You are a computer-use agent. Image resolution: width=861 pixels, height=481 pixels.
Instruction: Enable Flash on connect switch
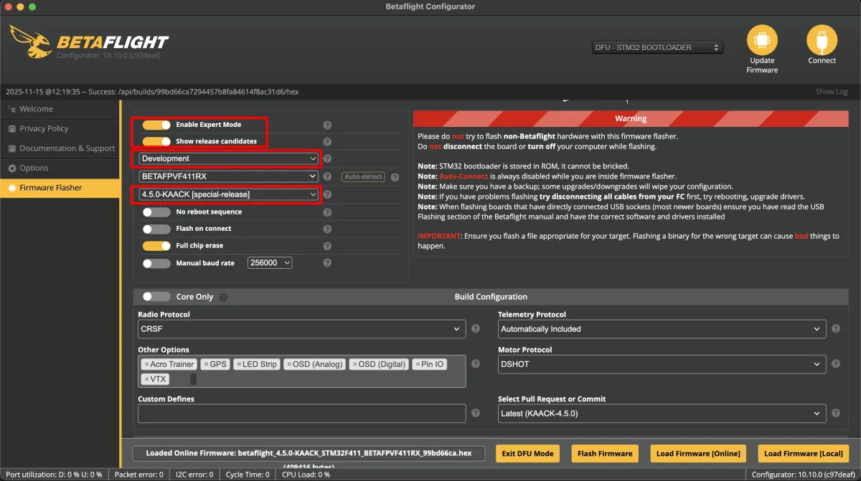tap(156, 229)
